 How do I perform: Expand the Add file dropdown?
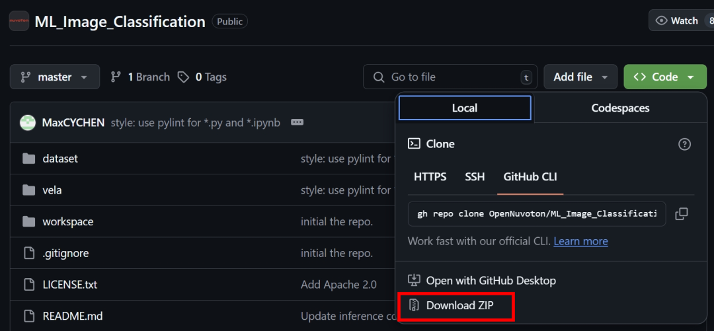pos(580,77)
